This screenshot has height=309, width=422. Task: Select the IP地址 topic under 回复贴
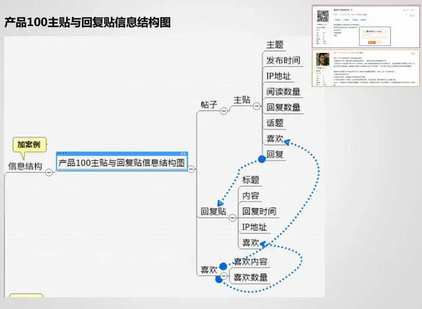pyautogui.click(x=254, y=227)
